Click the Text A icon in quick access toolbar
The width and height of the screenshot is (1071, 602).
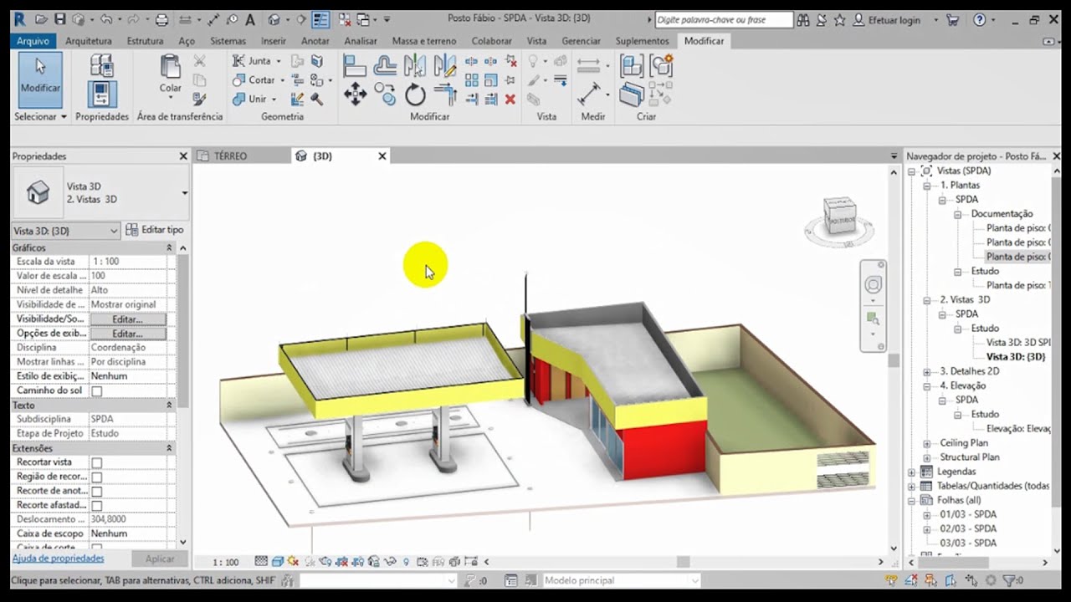pos(251,19)
